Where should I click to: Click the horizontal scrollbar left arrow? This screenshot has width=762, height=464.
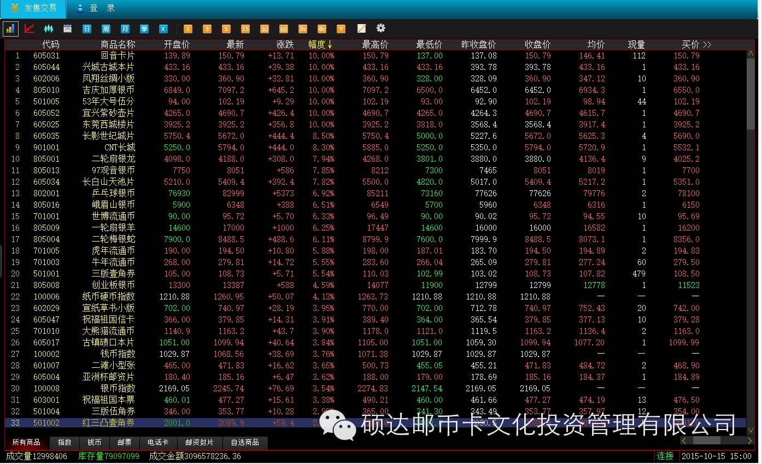[x=684, y=440]
